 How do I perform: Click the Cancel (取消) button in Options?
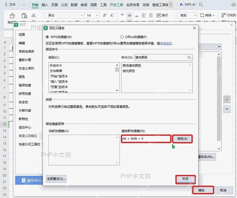[x=223, y=190]
